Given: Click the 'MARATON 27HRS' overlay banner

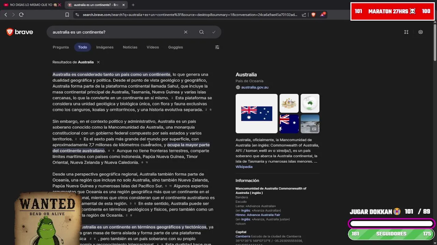Looking at the screenshot, I should [x=392, y=11].
